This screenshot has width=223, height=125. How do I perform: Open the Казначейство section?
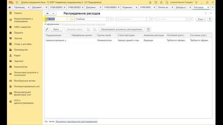[x=21, y=67]
